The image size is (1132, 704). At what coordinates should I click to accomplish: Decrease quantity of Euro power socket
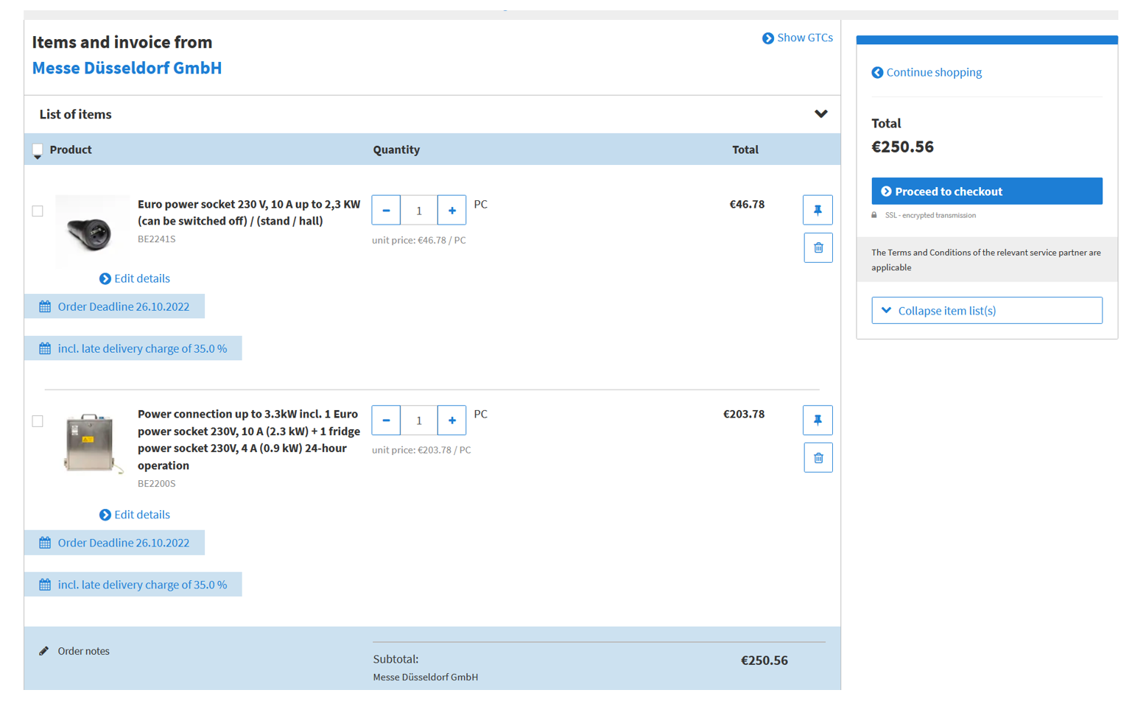click(x=386, y=210)
